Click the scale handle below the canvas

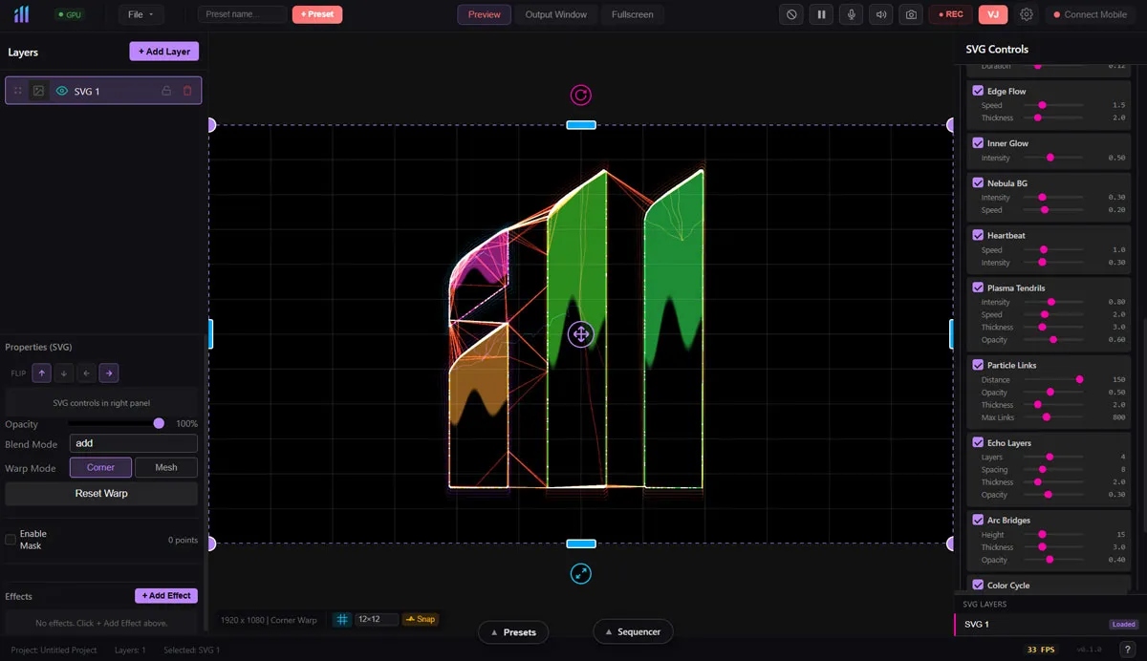click(x=580, y=573)
